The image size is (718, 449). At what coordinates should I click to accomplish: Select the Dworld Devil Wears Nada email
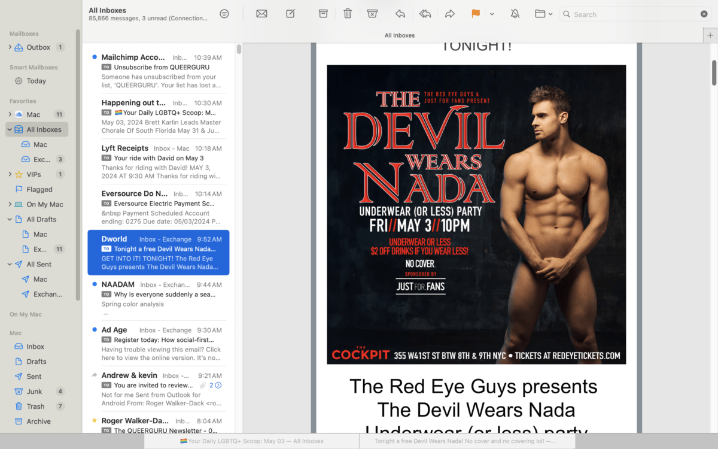[x=159, y=253]
